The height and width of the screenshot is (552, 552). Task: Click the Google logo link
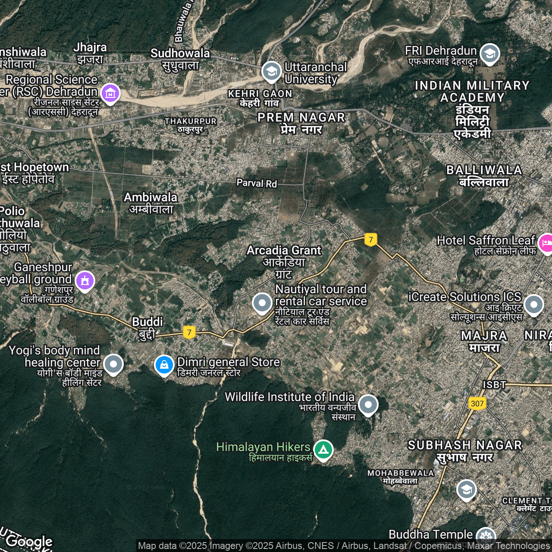(x=29, y=541)
